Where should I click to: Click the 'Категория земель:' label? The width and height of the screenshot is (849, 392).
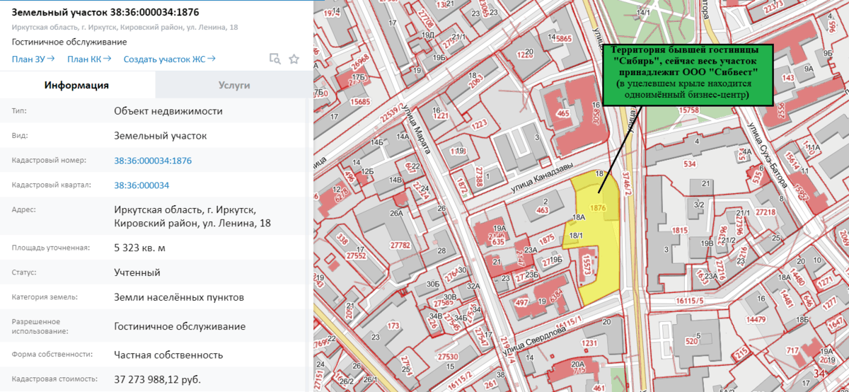click(x=45, y=297)
